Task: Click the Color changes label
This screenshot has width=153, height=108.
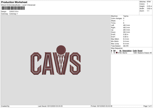Action: [x=117, y=18]
